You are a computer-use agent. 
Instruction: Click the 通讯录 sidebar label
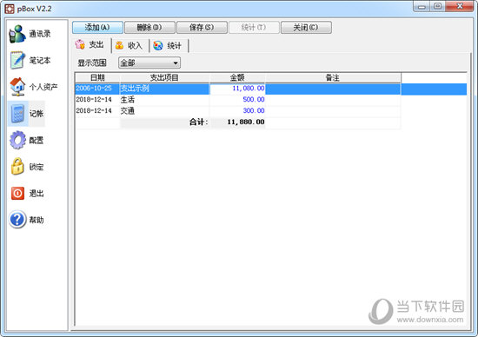pyautogui.click(x=40, y=34)
